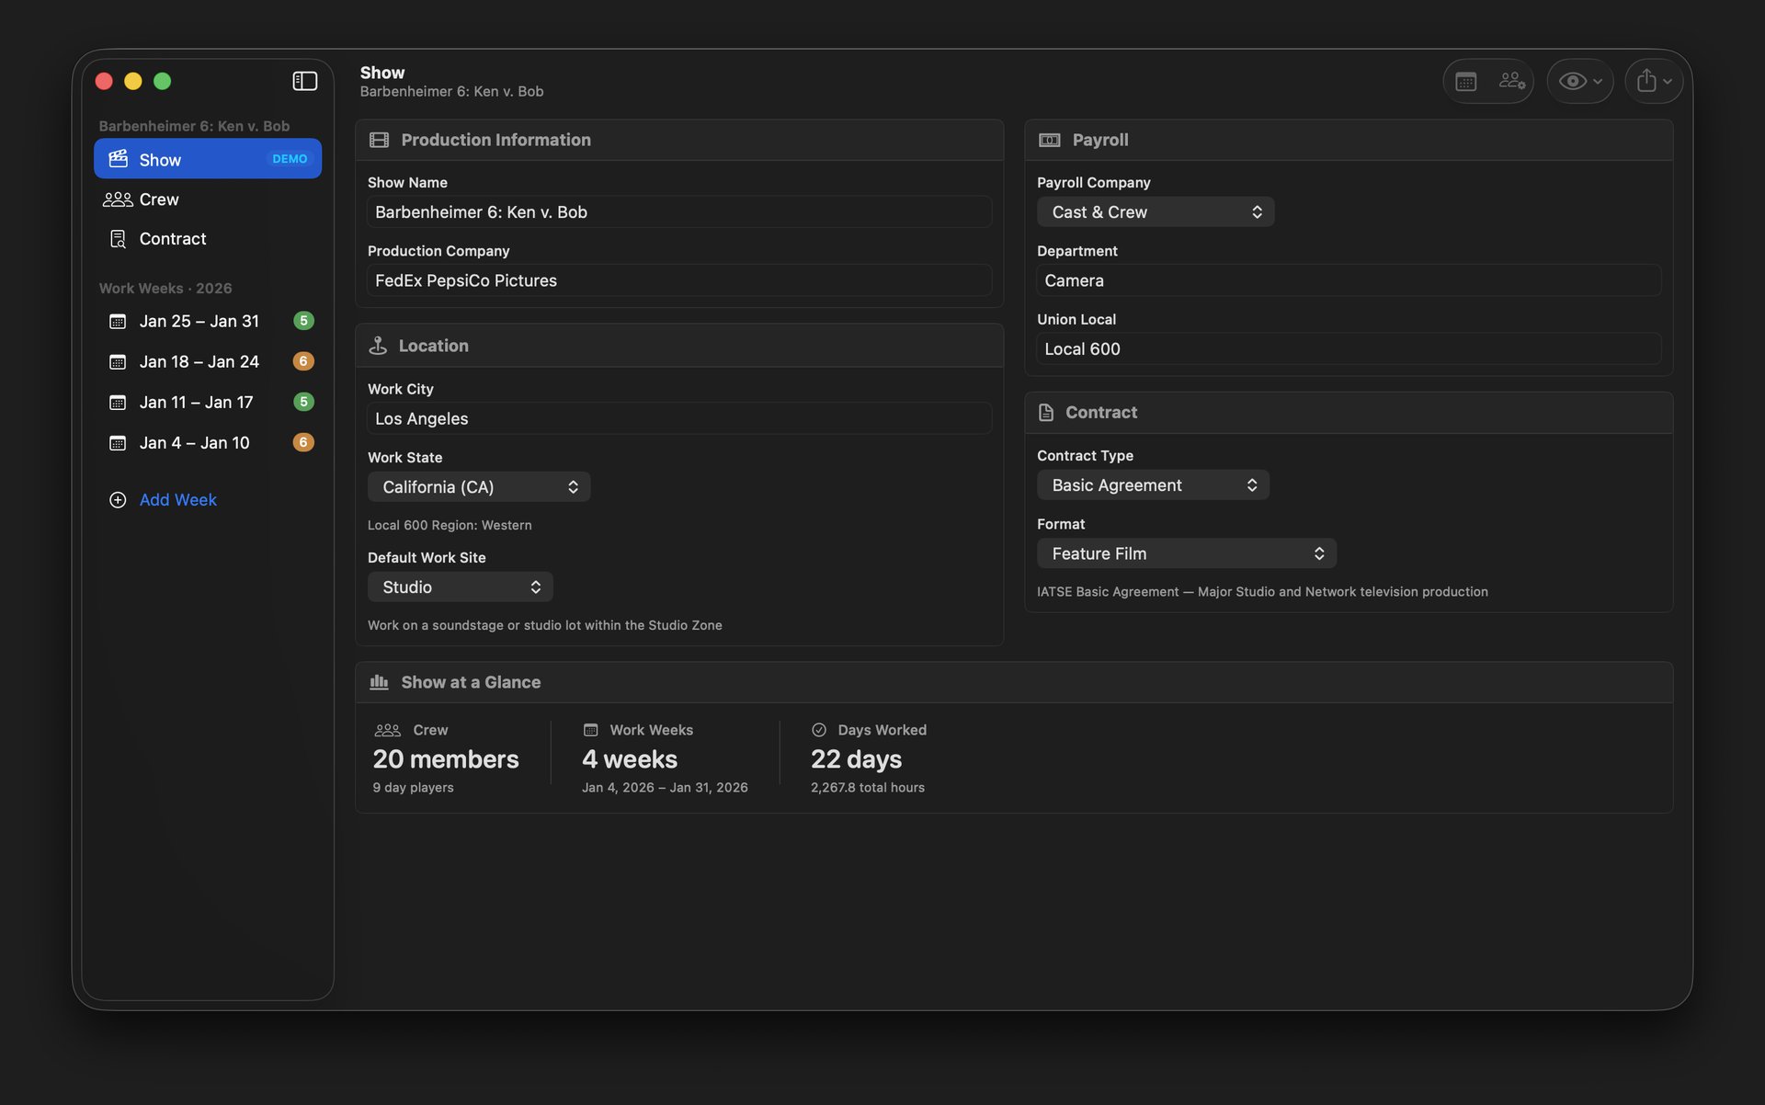This screenshot has height=1105, width=1765.
Task: Edit the Show Name field
Action: [x=679, y=211]
